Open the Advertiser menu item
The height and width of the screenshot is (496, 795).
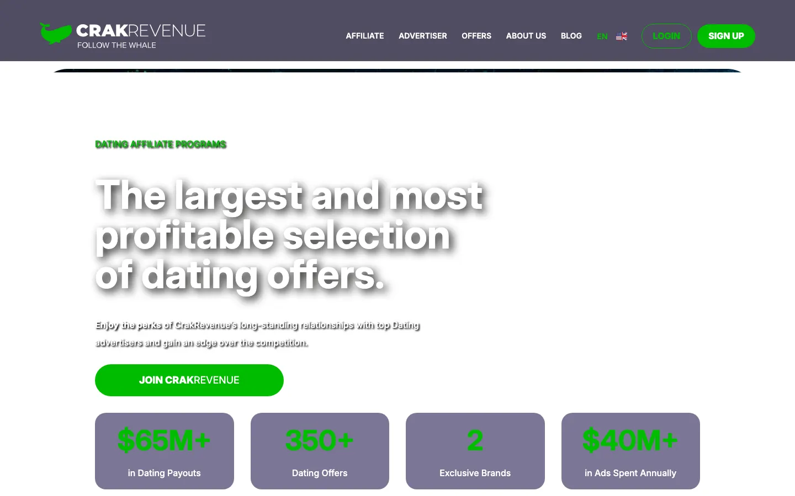tap(423, 36)
